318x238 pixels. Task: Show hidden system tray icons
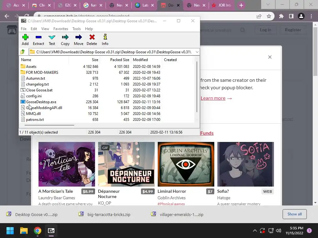(x=255, y=231)
